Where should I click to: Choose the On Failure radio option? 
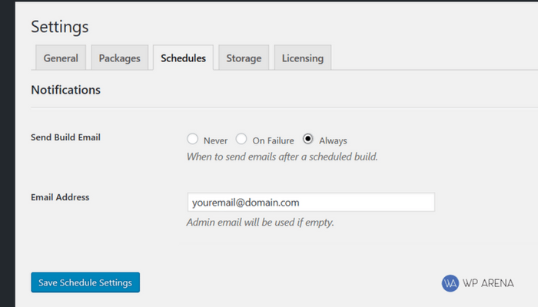pos(241,139)
